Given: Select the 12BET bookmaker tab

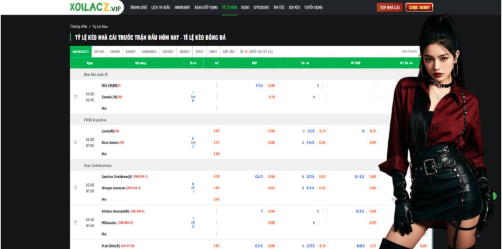Looking at the screenshot, I should (199, 52).
